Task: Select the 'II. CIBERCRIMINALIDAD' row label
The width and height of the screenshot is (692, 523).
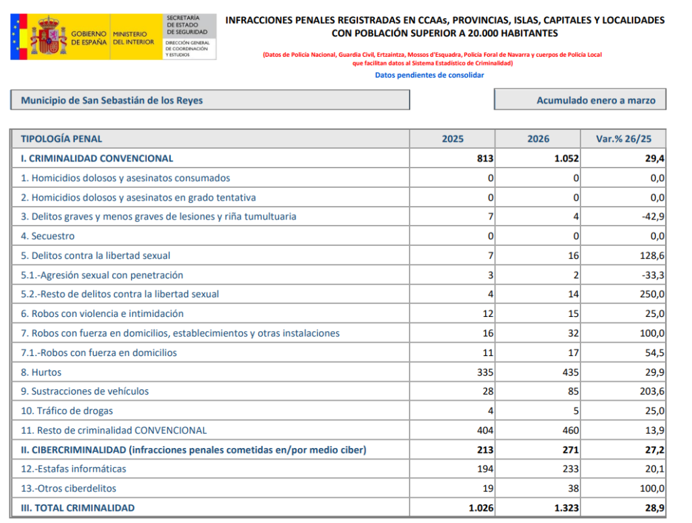Action: coord(194,450)
